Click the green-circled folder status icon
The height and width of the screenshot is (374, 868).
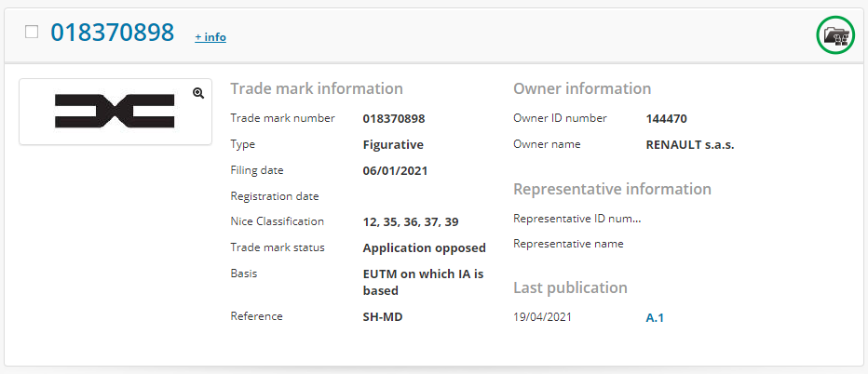[x=834, y=35]
